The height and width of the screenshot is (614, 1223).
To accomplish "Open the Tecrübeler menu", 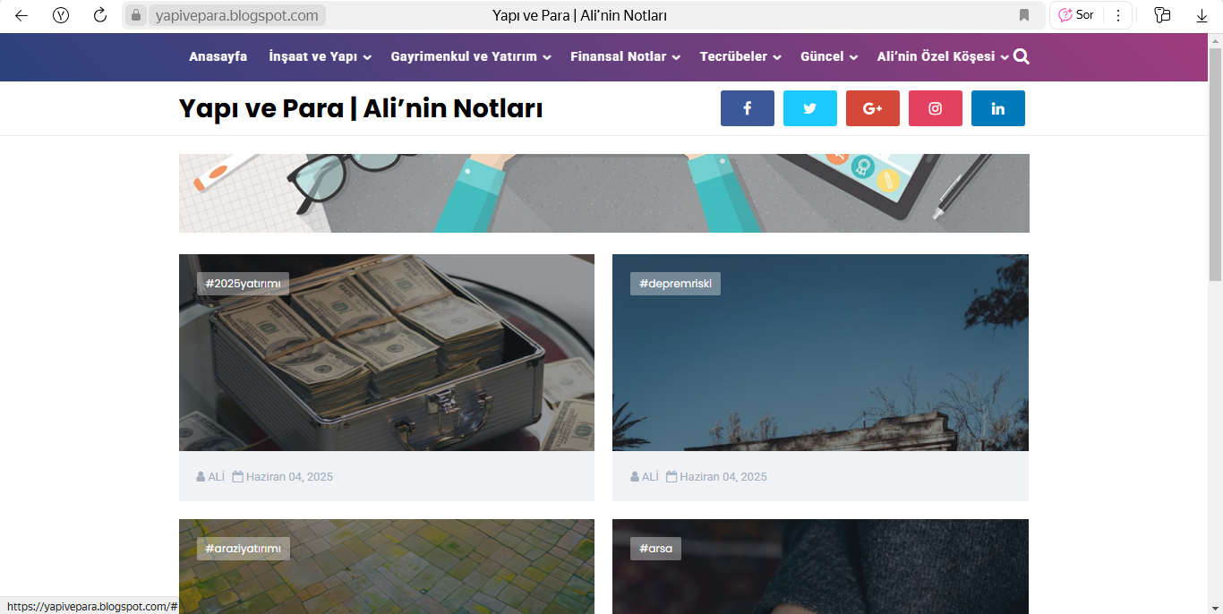I will point(741,56).
